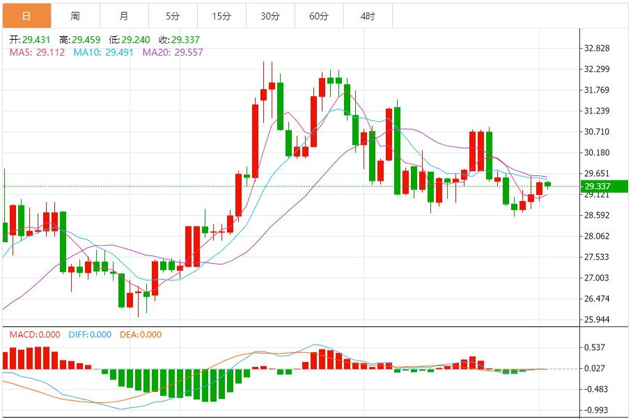Click the 0.537 MACD axis label
The height and width of the screenshot is (419, 633).
pyautogui.click(x=595, y=347)
